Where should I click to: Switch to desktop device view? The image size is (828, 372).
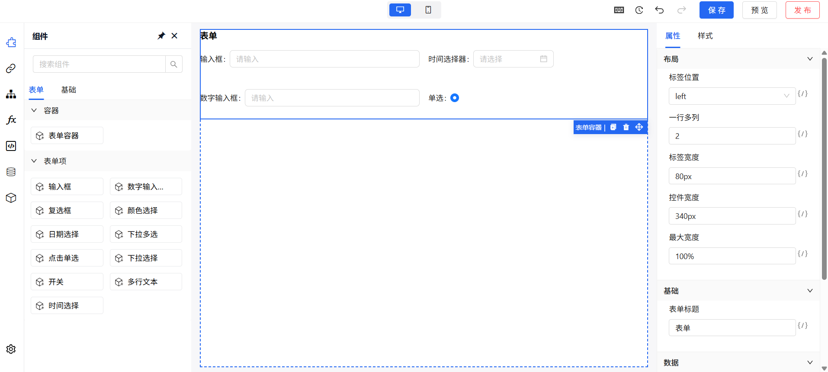[400, 10]
